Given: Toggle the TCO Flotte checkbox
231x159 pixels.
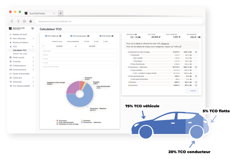Looking at the screenshot, I should [100, 36].
